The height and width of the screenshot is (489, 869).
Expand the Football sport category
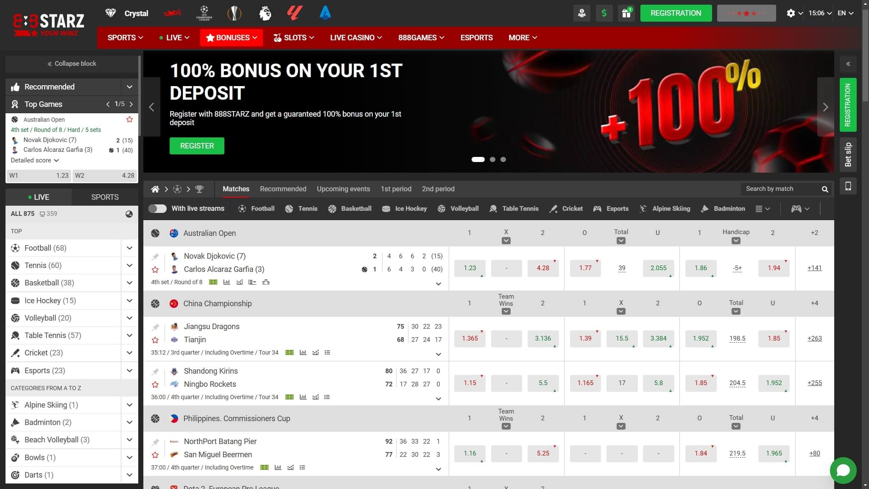click(x=129, y=248)
